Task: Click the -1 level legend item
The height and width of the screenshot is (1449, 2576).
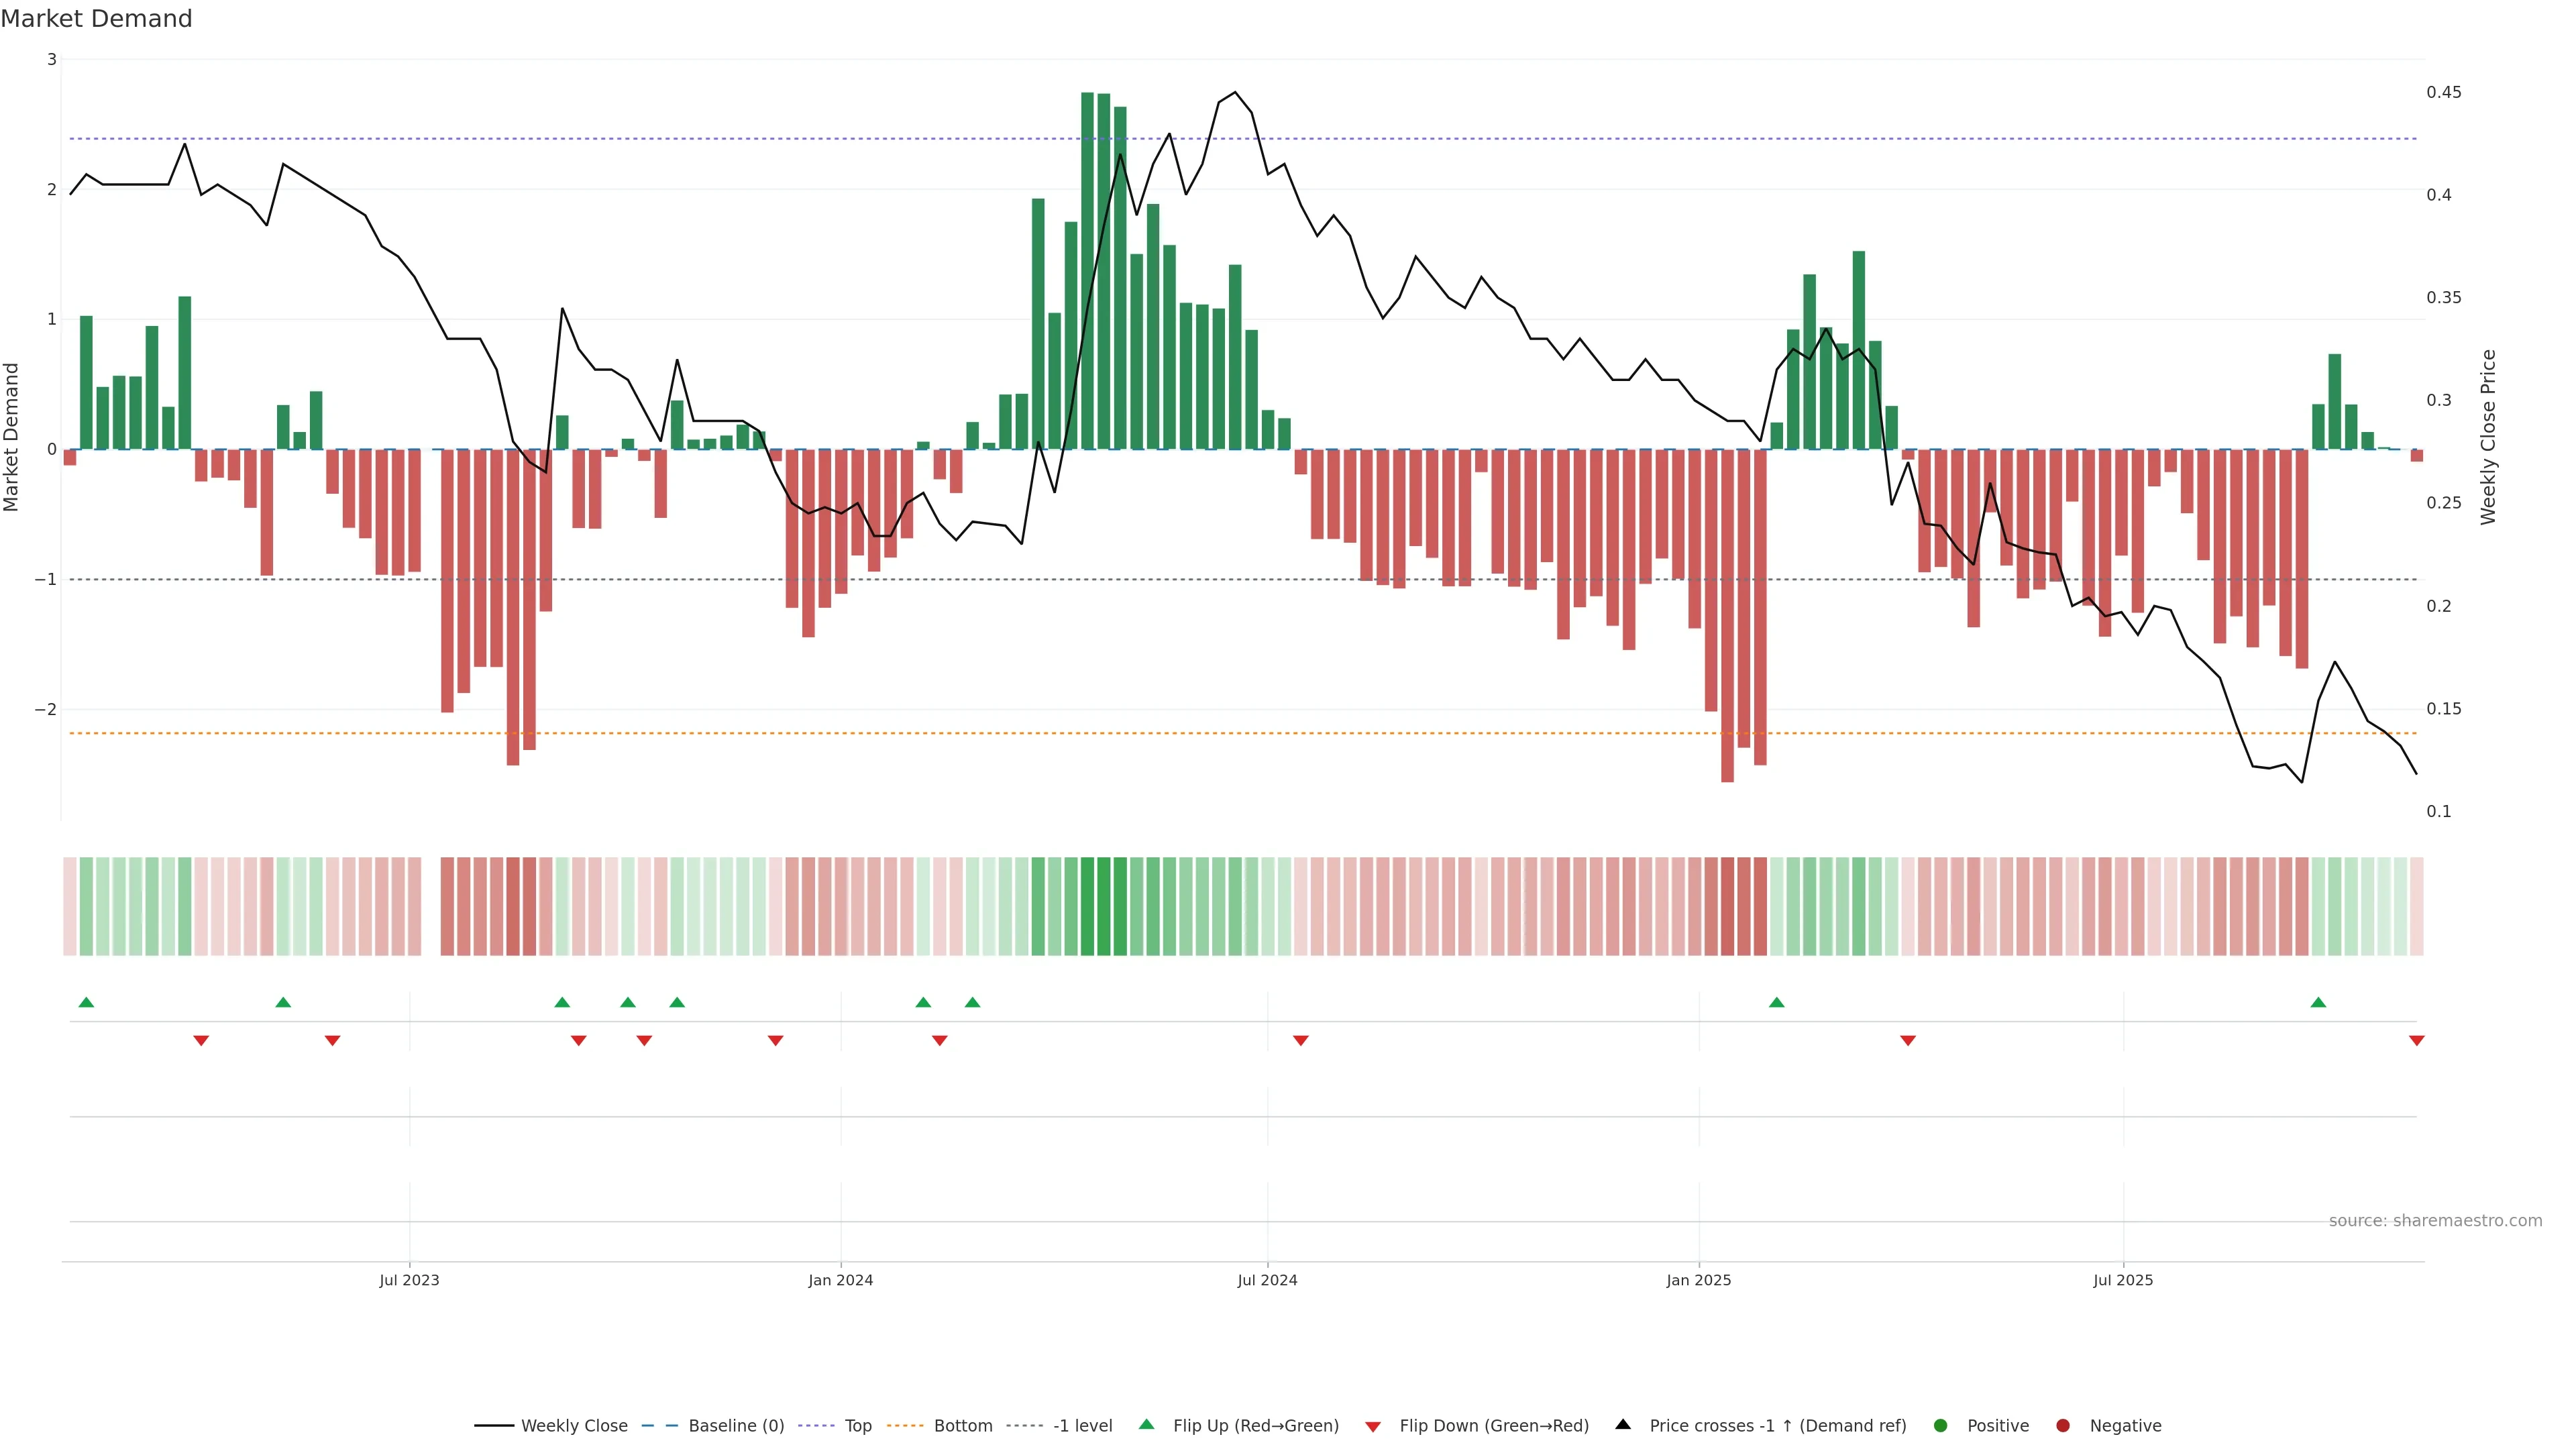Action: point(1082,1426)
